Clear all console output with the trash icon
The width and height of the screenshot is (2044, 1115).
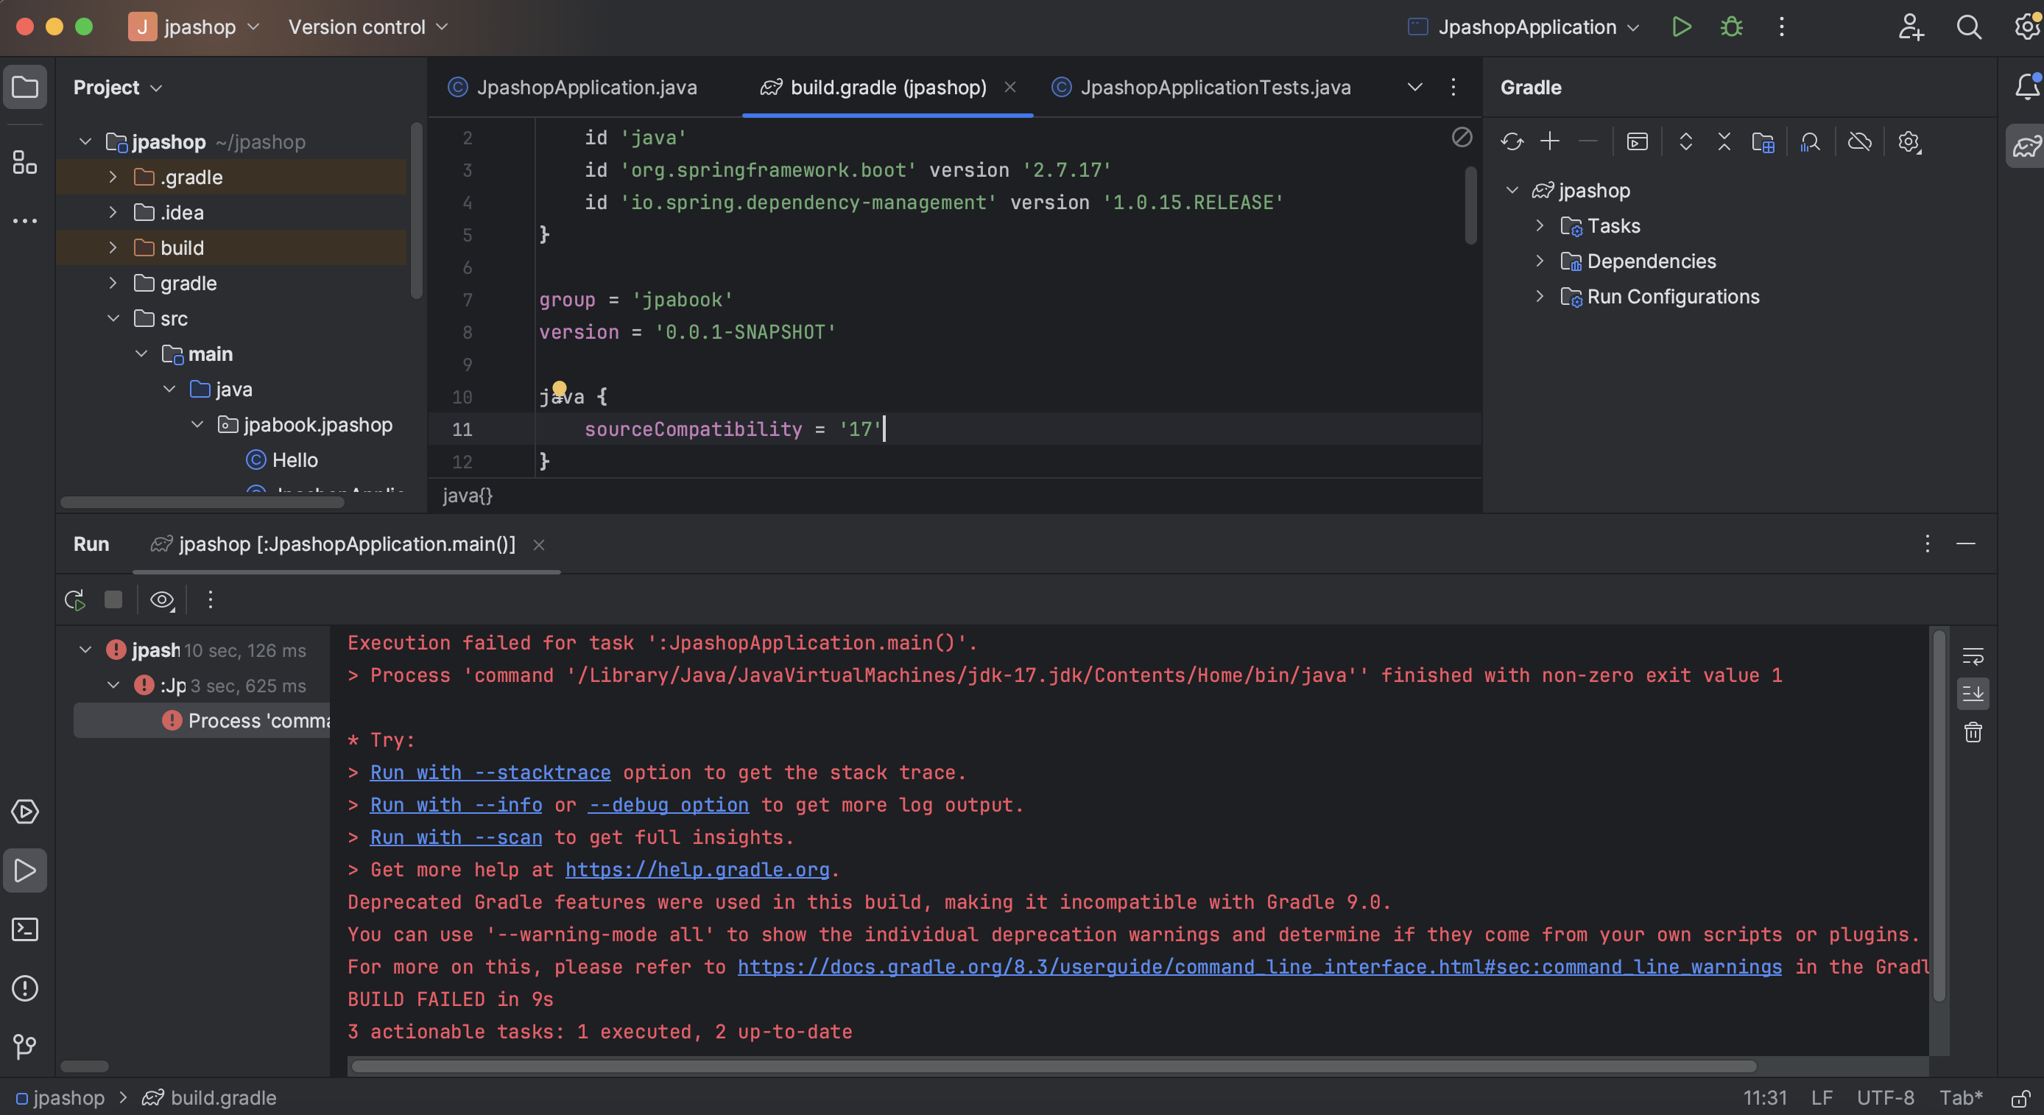click(1973, 732)
